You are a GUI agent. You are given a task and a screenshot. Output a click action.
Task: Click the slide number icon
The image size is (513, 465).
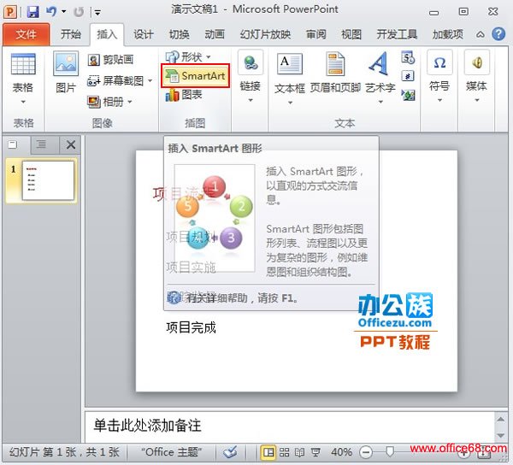408,77
